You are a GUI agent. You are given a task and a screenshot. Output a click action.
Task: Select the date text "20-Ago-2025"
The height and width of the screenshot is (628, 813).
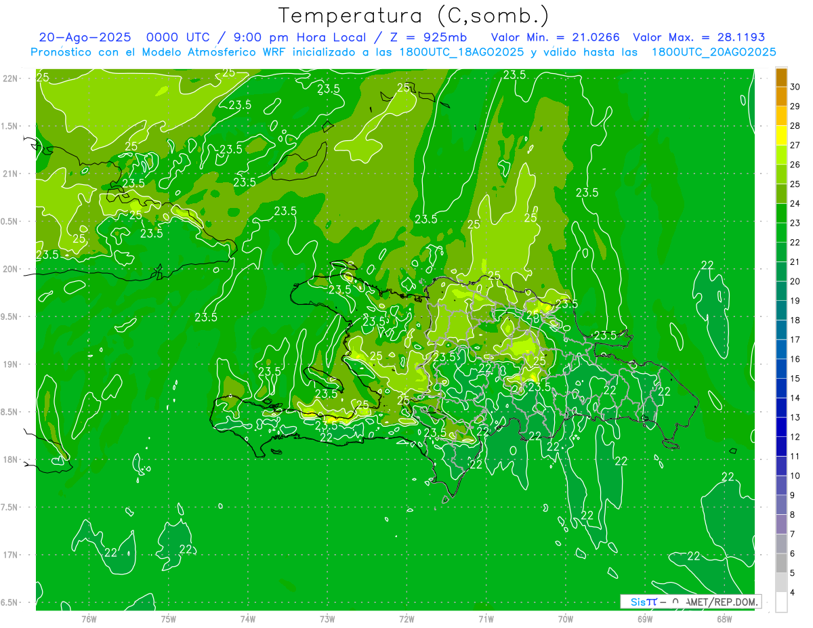[85, 37]
